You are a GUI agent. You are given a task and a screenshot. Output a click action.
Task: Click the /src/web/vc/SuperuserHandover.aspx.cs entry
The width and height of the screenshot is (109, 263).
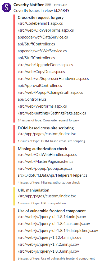point(53,78)
